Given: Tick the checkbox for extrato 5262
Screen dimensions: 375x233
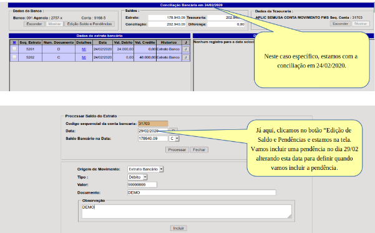Looking at the screenshot, I should tap(14, 57).
